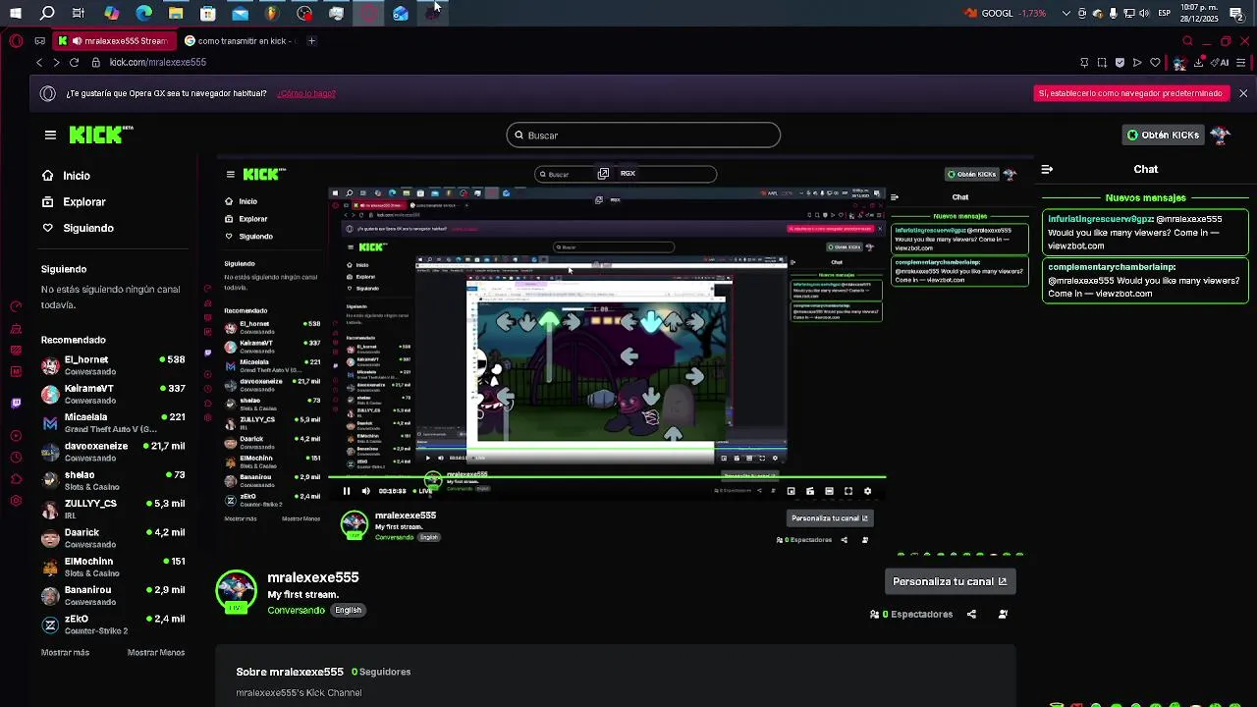The height and width of the screenshot is (707, 1257).
Task: Open a new browser tab
Action: click(x=311, y=41)
